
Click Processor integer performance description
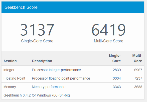[56, 70]
